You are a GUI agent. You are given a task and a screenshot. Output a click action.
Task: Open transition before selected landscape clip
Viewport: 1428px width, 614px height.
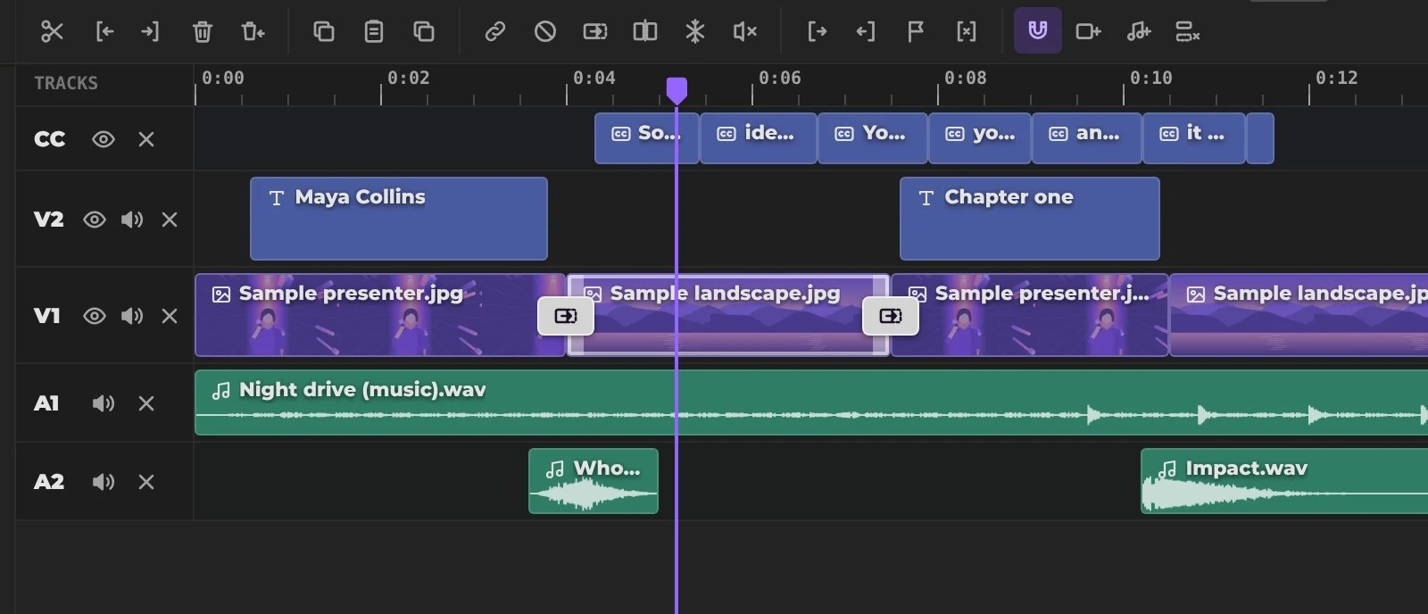click(x=566, y=316)
